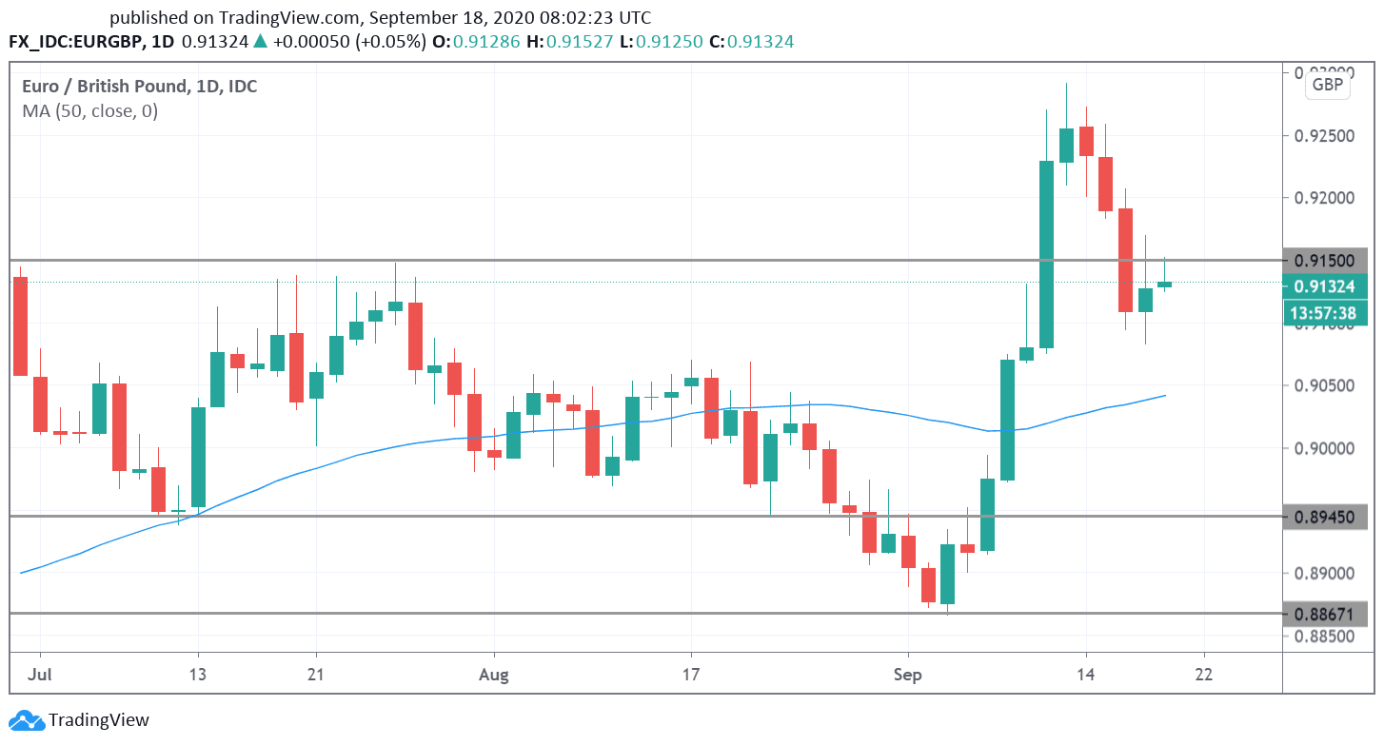The width and height of the screenshot is (1384, 746).
Task: Click the latest small green candle
Action: (1164, 285)
